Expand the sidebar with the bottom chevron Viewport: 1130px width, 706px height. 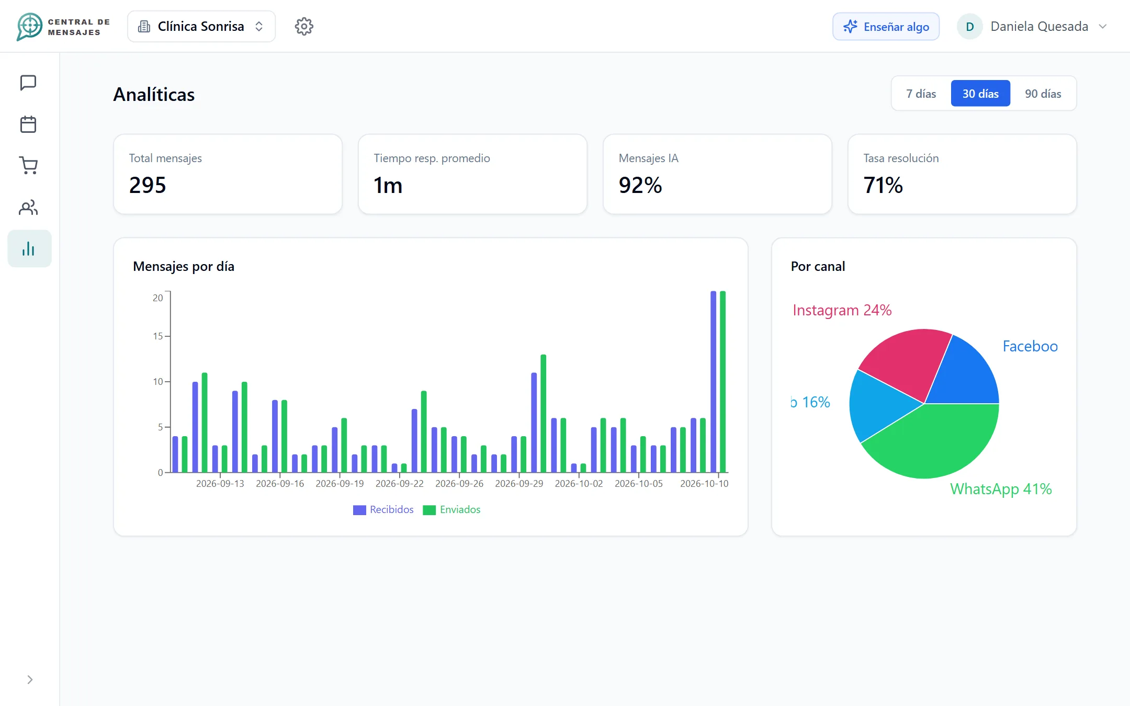pyautogui.click(x=30, y=680)
